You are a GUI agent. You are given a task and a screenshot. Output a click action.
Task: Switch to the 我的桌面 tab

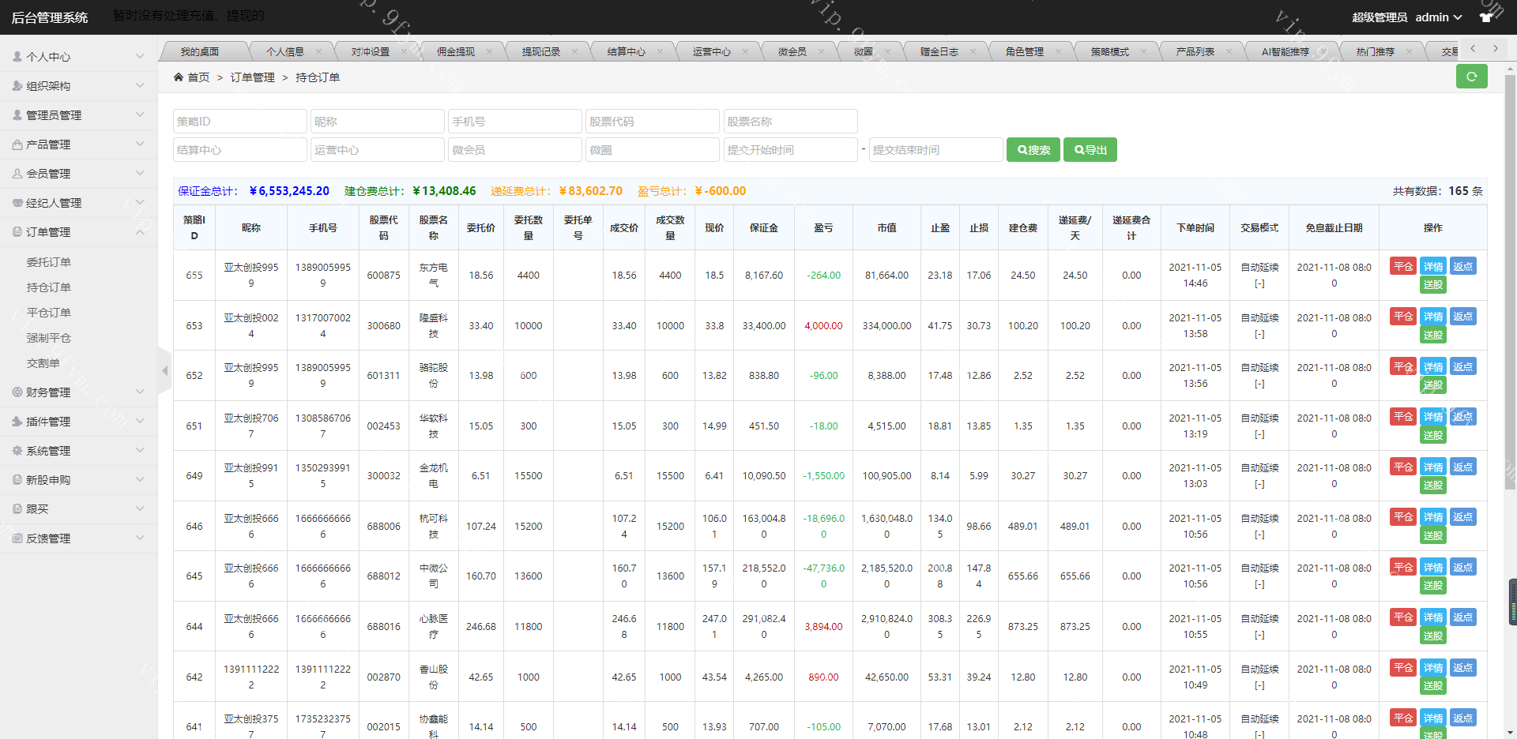pyautogui.click(x=200, y=52)
